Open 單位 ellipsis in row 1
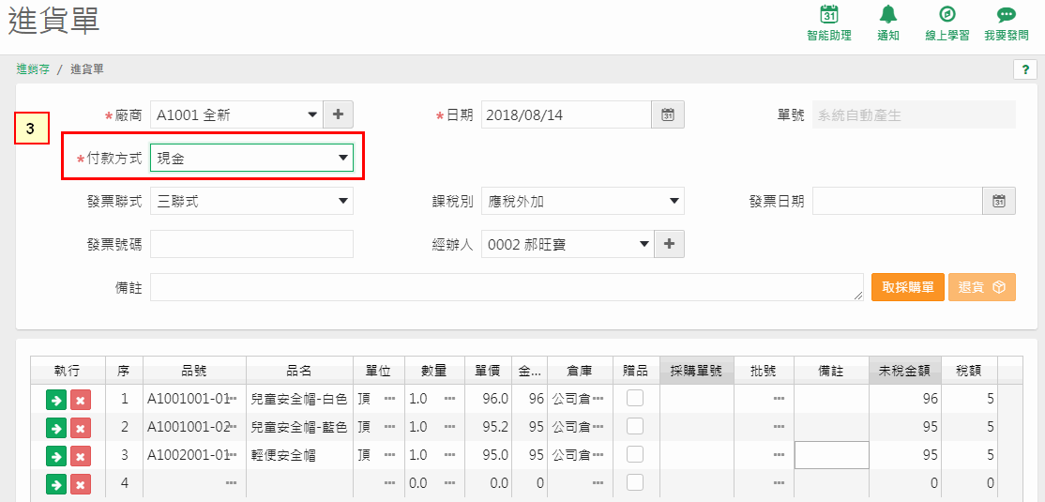The width and height of the screenshot is (1045, 502). (x=390, y=399)
